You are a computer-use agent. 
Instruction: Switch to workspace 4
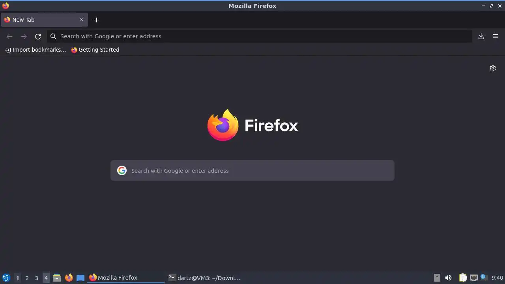pos(46,278)
